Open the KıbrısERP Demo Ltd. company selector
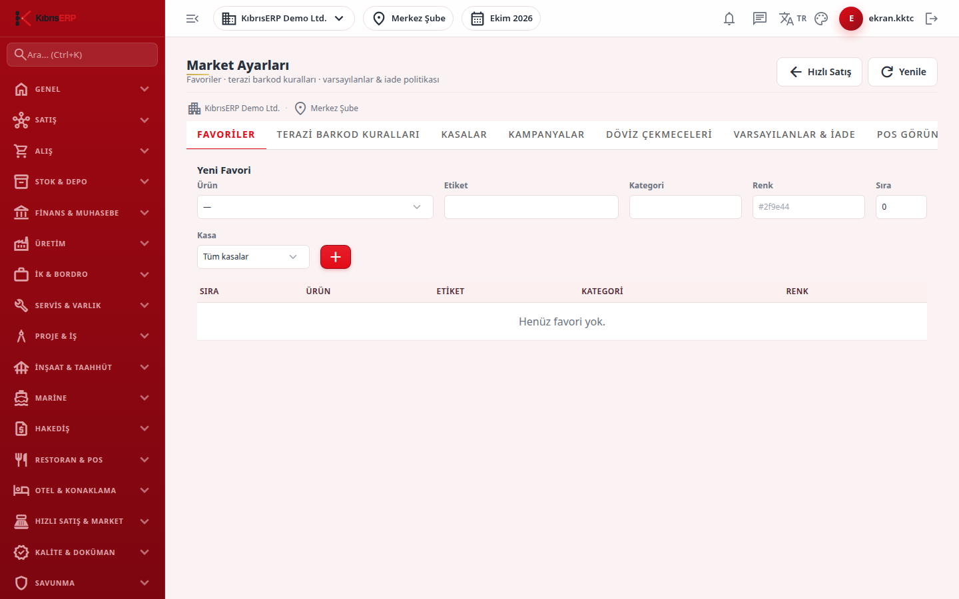The height and width of the screenshot is (599, 959). click(284, 19)
